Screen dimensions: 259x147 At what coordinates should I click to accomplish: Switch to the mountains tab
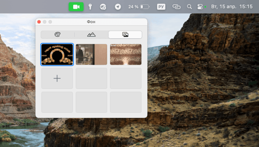pyautogui.click(x=91, y=34)
